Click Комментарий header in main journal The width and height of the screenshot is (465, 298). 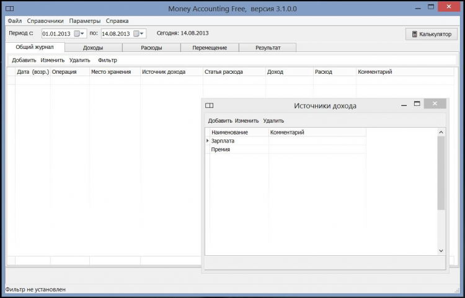click(x=405, y=72)
